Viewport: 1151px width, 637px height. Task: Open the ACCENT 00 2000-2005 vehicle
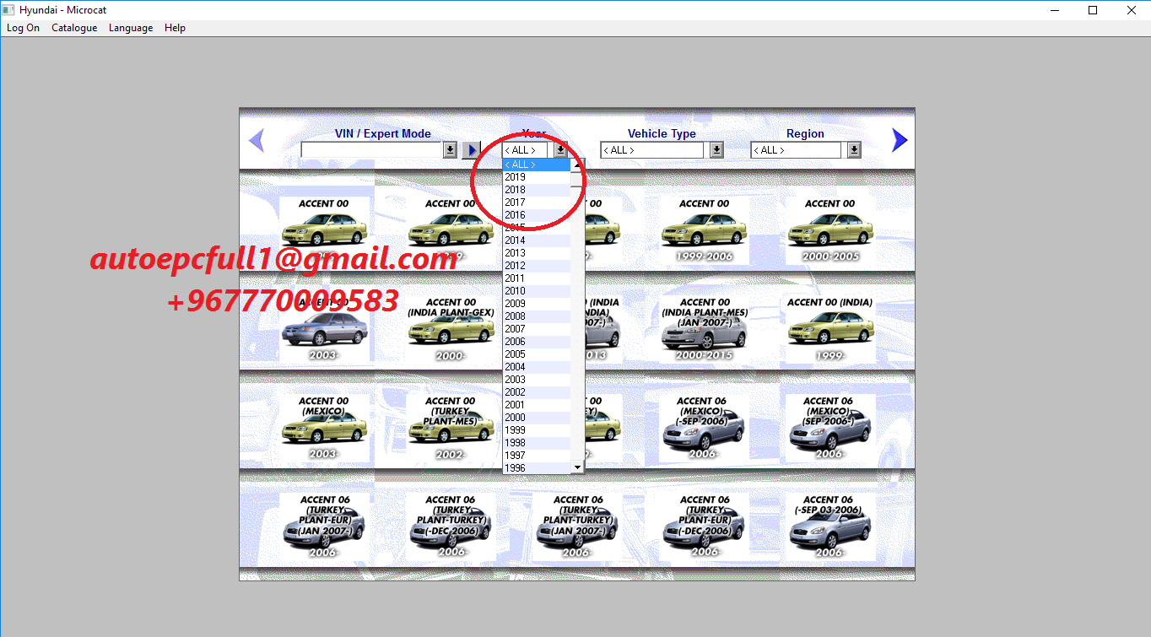click(x=830, y=229)
